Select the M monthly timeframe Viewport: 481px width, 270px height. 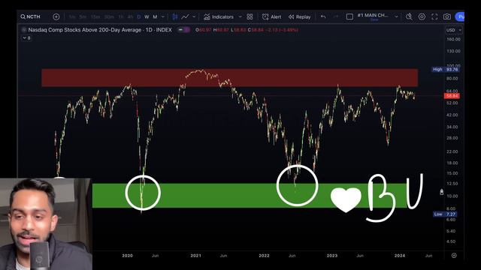(x=155, y=16)
